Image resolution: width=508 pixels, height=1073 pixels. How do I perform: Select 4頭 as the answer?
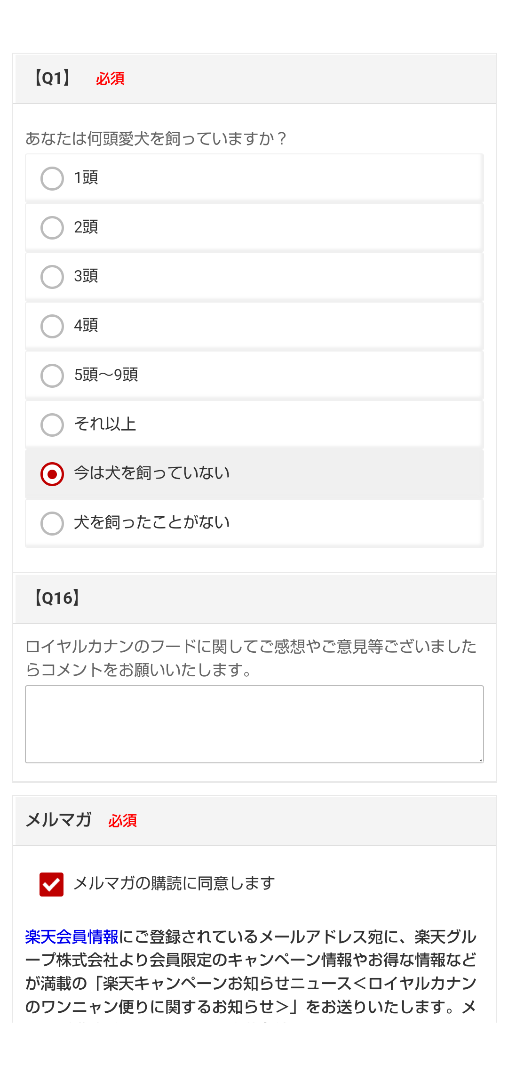[x=52, y=326]
